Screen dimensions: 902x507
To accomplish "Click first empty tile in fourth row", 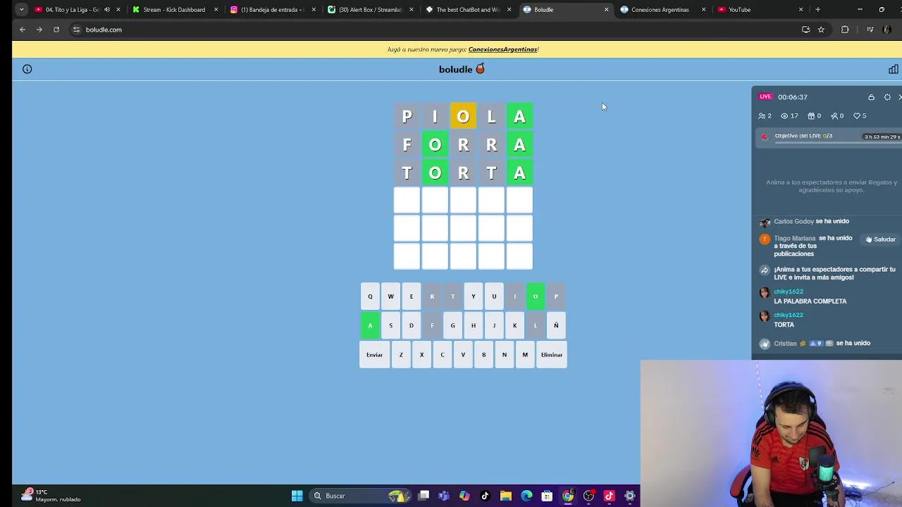I will 407,201.
